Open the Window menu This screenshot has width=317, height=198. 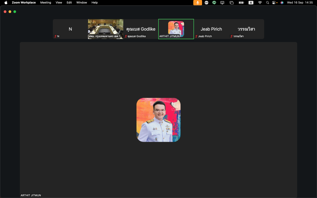(82, 3)
